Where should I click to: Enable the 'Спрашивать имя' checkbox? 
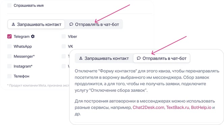point(9,5)
